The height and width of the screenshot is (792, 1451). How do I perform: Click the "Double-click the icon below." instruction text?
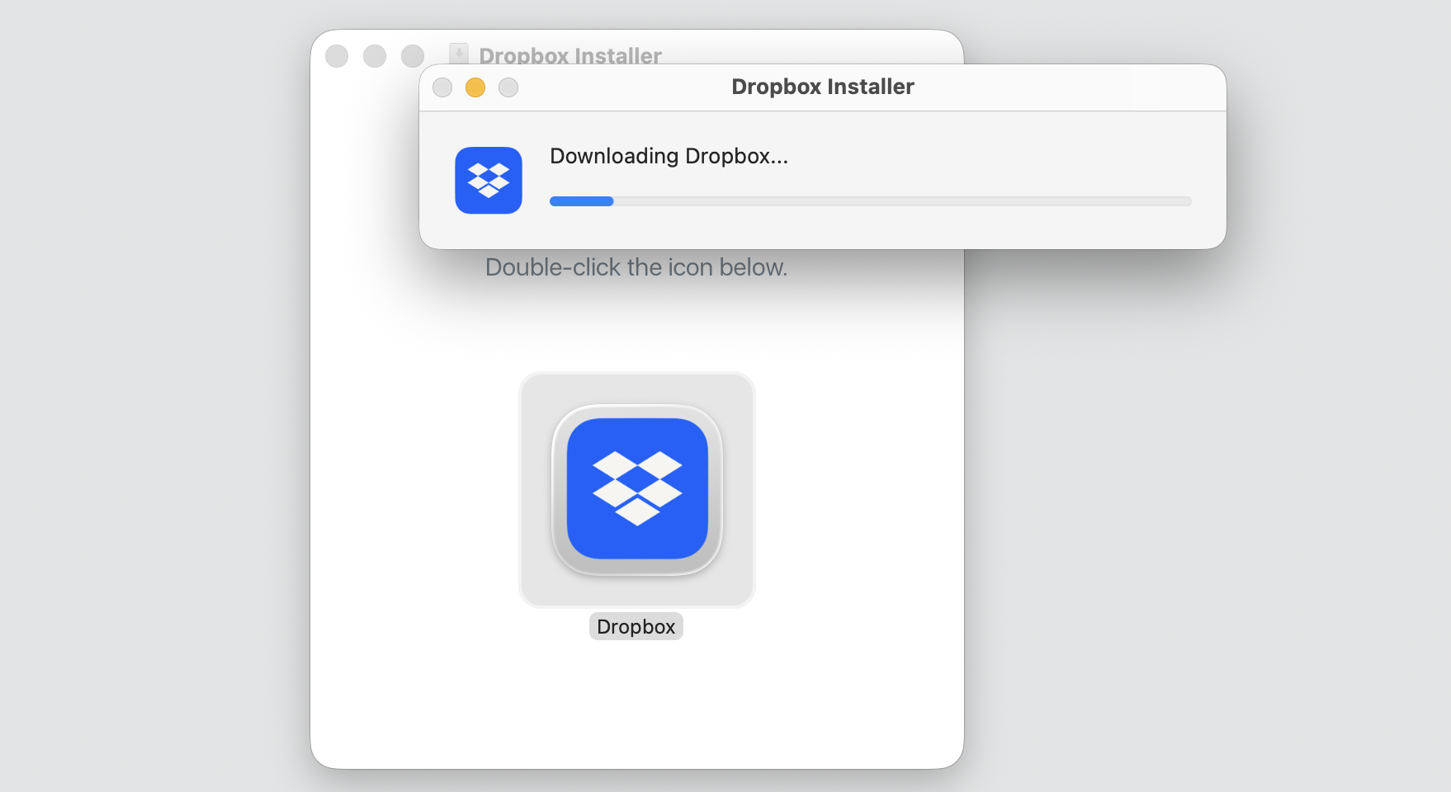(x=636, y=267)
